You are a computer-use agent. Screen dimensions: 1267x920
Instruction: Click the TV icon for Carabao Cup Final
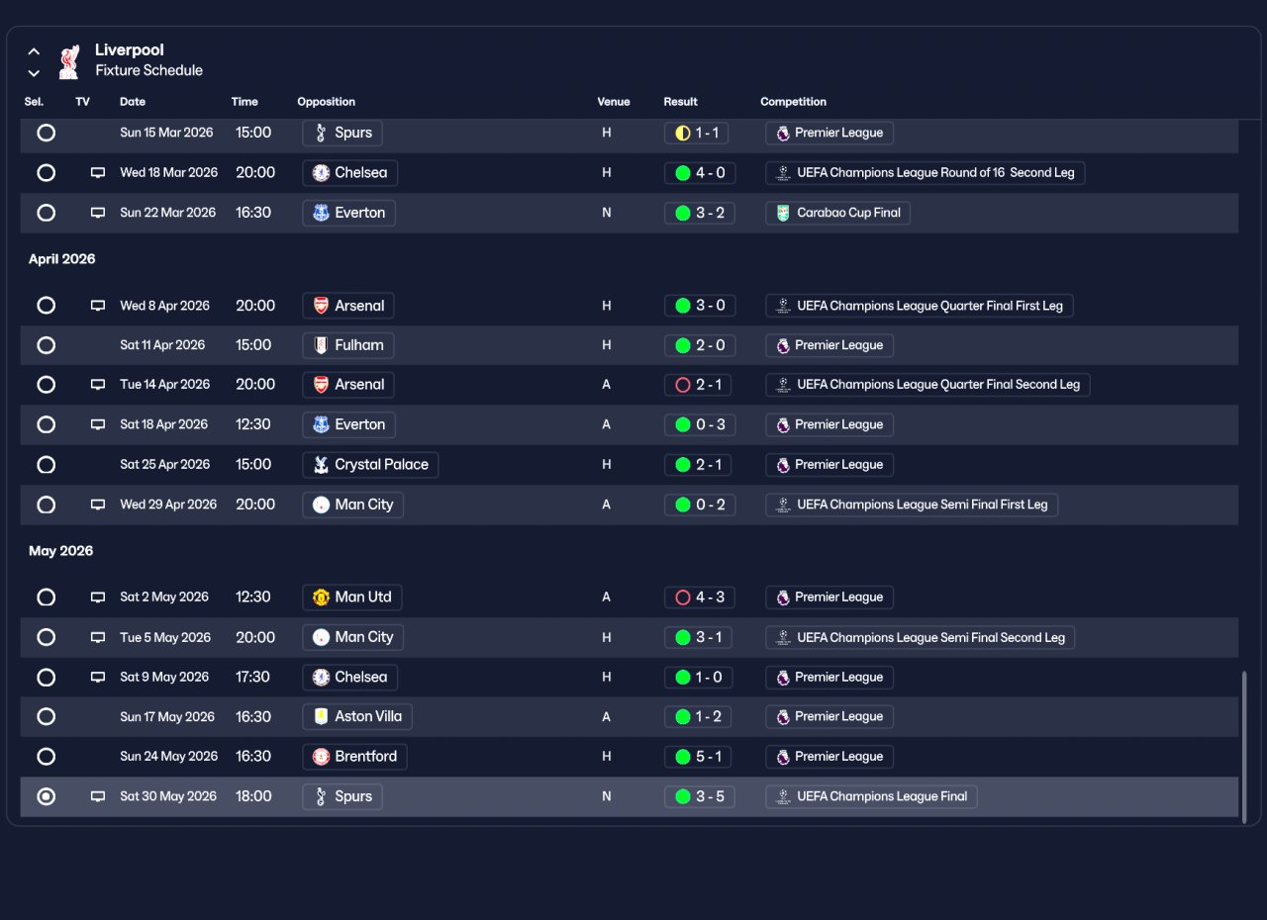point(98,213)
